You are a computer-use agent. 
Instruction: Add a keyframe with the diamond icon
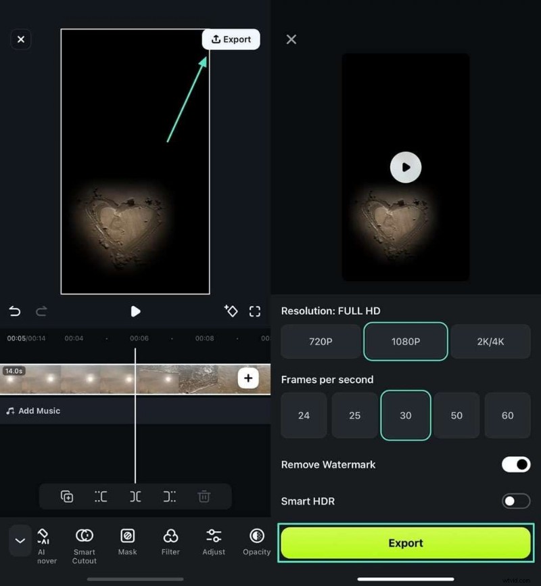click(x=231, y=311)
